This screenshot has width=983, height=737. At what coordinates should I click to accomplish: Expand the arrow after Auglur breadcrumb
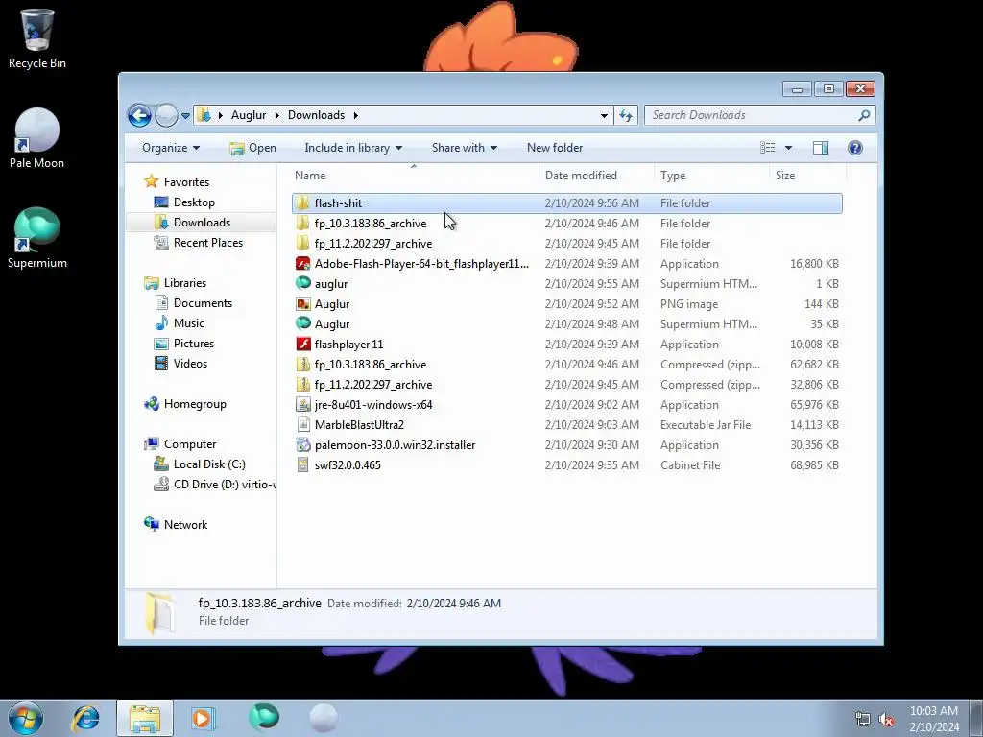[276, 115]
